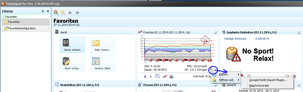This screenshot has width=303, height=92.
Task: Go to next exercise with gray arrow
Action: coord(151,76)
